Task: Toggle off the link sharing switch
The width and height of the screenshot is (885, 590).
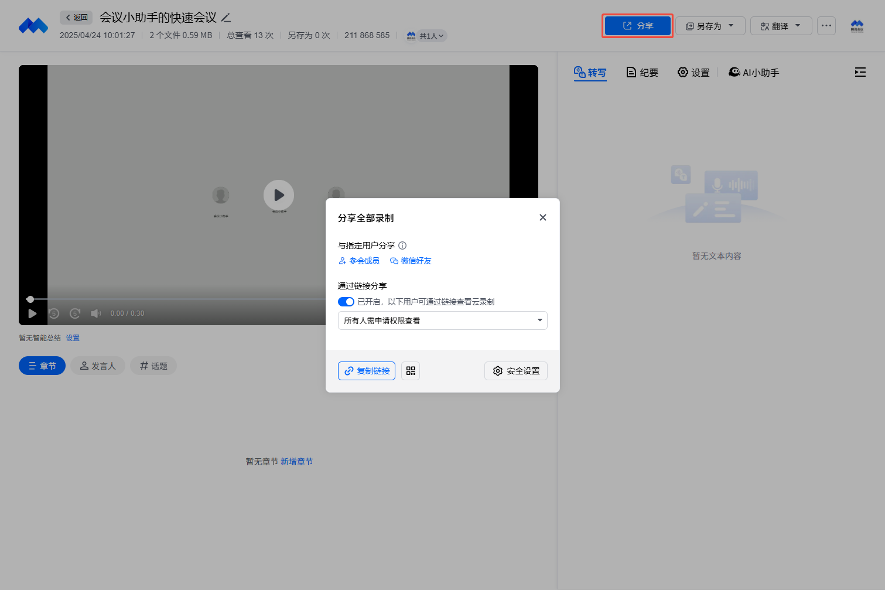Action: click(346, 302)
